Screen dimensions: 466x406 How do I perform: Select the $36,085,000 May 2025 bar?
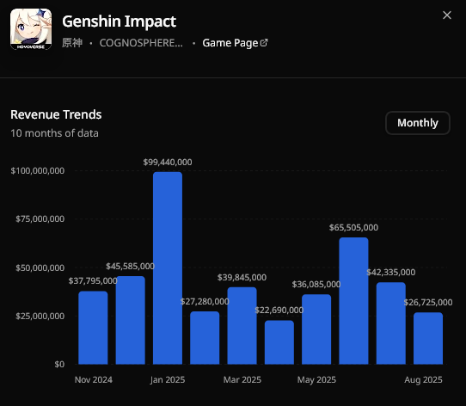click(316, 329)
